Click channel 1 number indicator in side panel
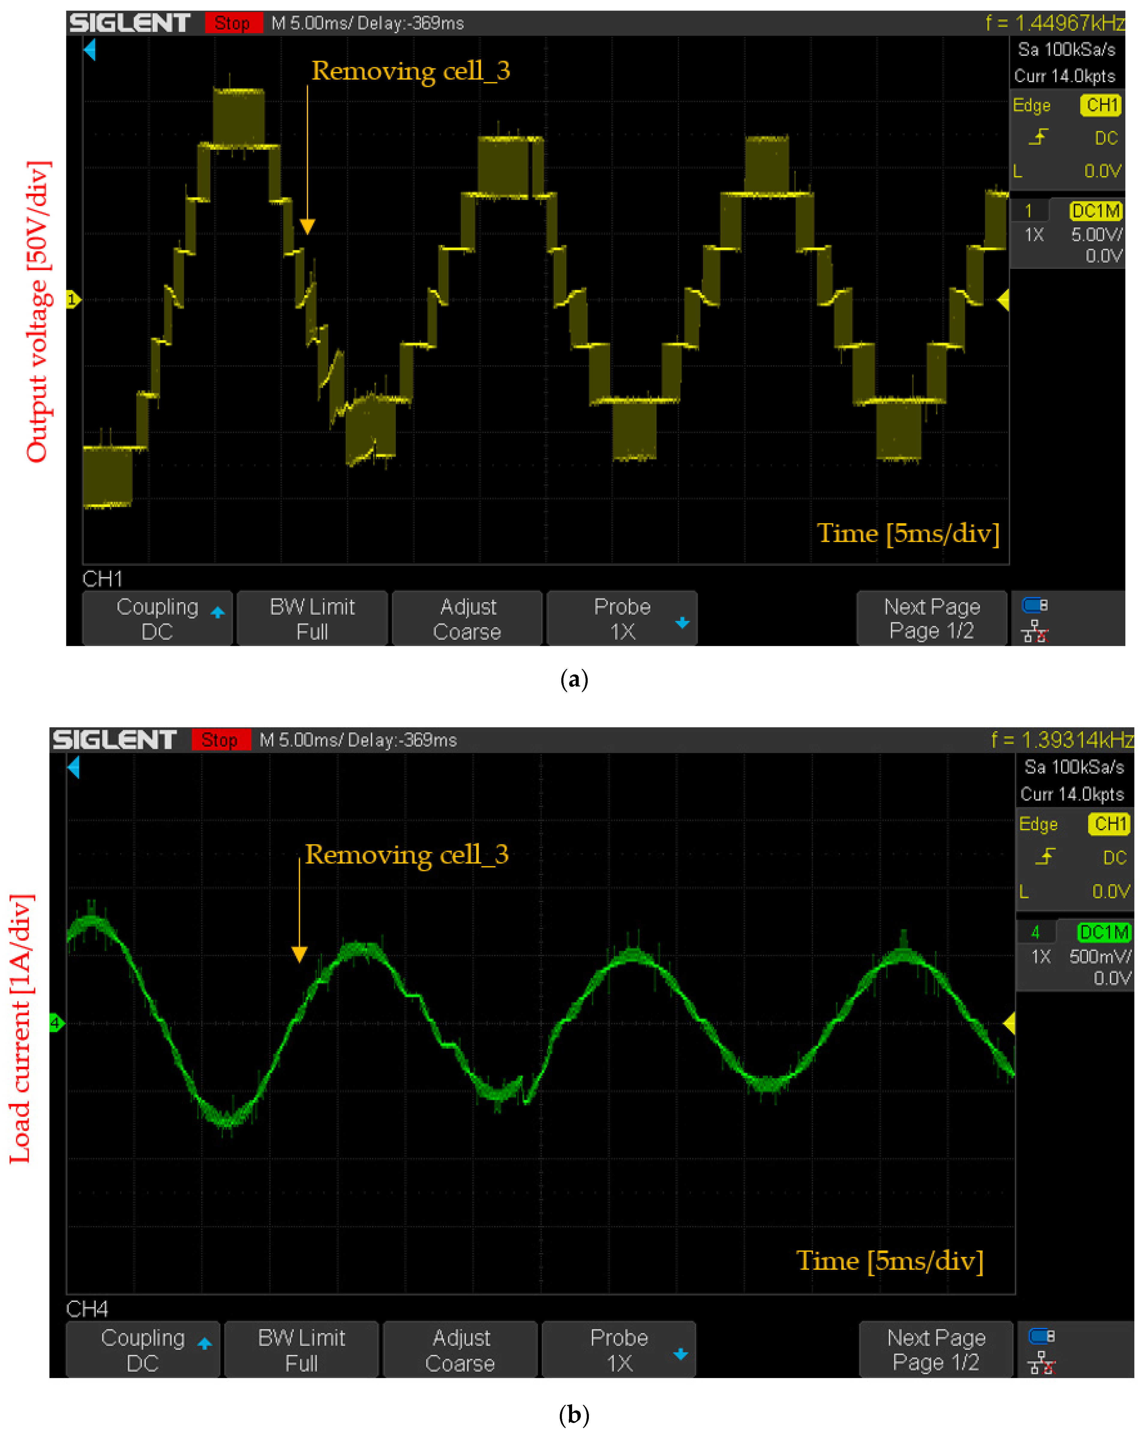Viewport: 1140px width, 1435px height. click(1029, 211)
